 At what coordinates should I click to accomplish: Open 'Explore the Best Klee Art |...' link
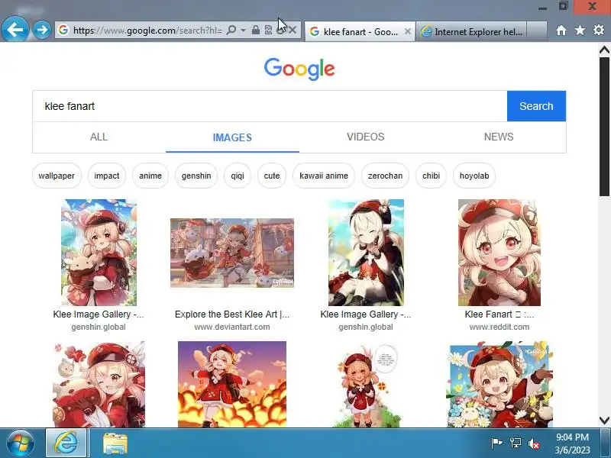232,314
